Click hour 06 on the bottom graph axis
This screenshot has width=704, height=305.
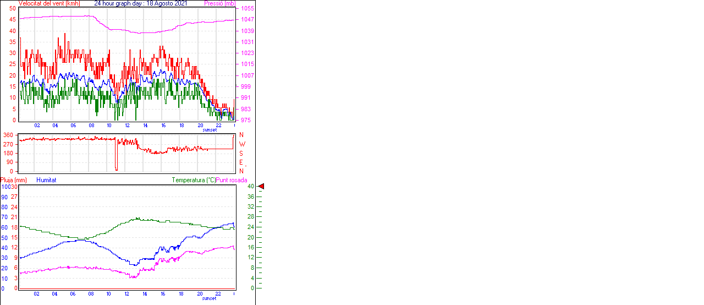(x=73, y=294)
